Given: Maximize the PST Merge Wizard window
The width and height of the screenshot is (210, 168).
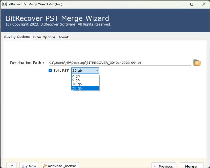Looking at the screenshot, I should pyautogui.click(x=192, y=4).
